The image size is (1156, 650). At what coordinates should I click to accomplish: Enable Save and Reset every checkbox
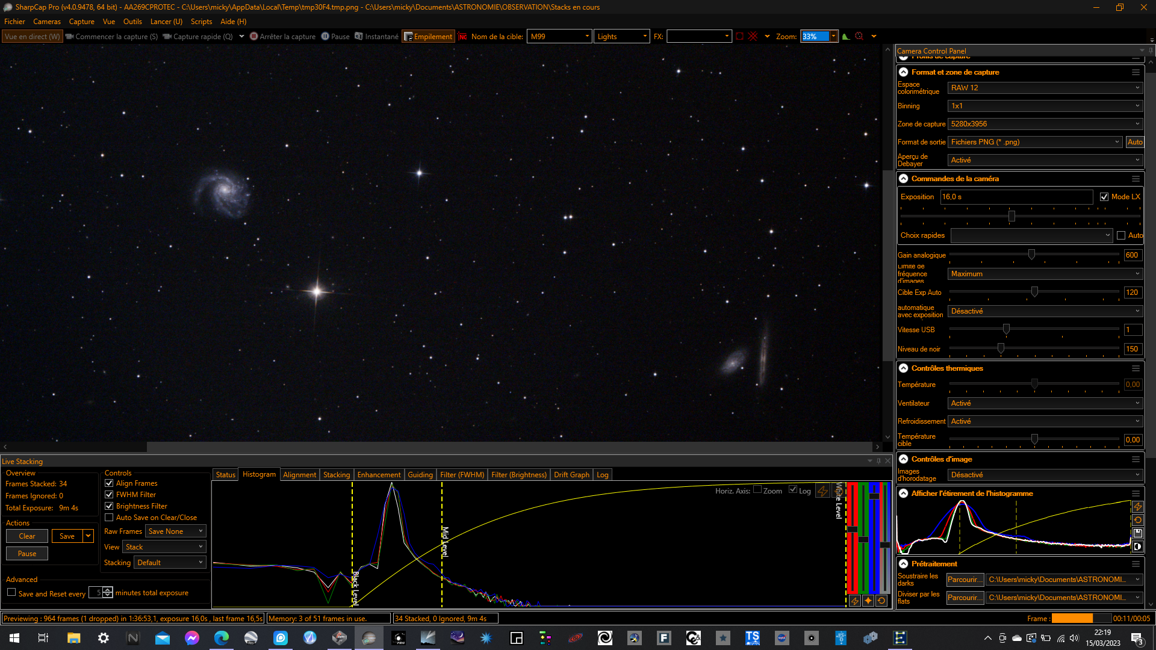click(x=11, y=592)
